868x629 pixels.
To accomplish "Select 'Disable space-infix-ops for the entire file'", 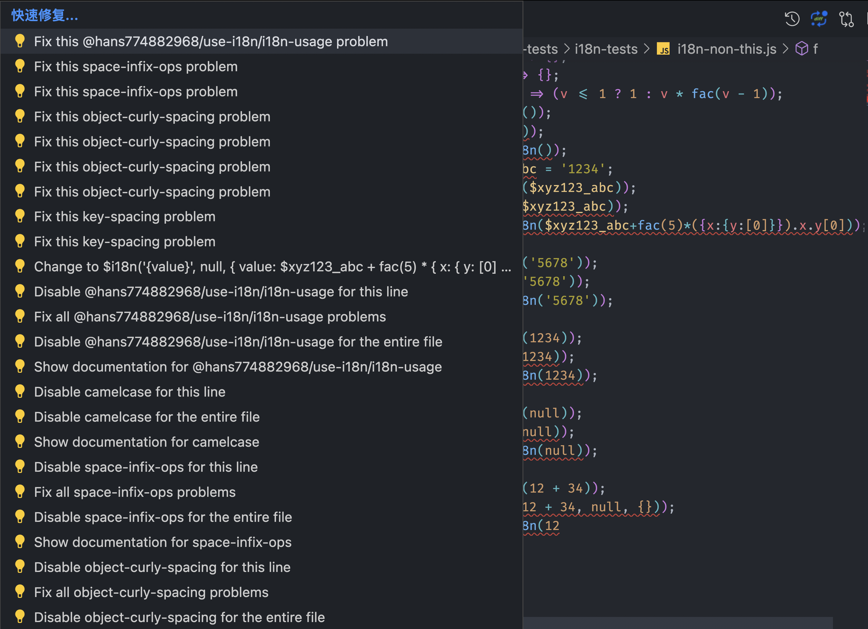I will click(x=163, y=517).
